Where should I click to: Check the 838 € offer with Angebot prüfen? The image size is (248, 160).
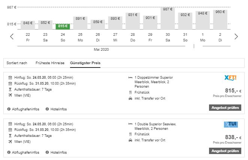tap(225, 151)
